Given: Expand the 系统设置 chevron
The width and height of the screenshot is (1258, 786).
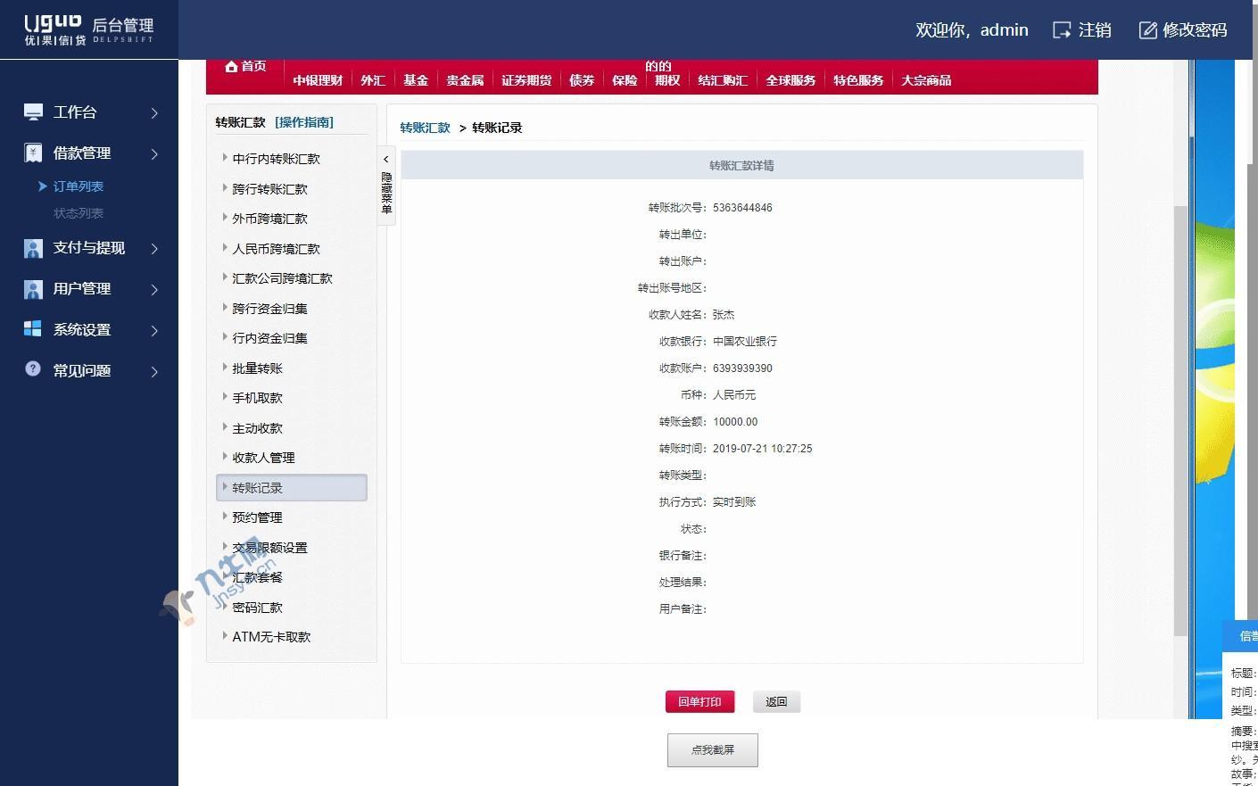Looking at the screenshot, I should [154, 331].
